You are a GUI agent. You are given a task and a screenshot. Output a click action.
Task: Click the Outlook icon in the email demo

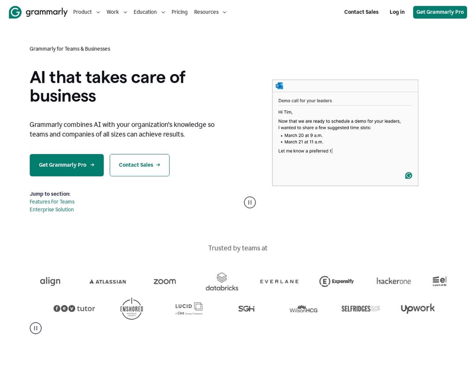279,86
